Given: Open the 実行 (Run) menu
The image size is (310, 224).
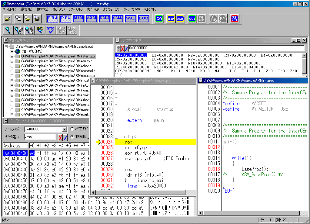Looking at the screenshot, I should [92, 9].
